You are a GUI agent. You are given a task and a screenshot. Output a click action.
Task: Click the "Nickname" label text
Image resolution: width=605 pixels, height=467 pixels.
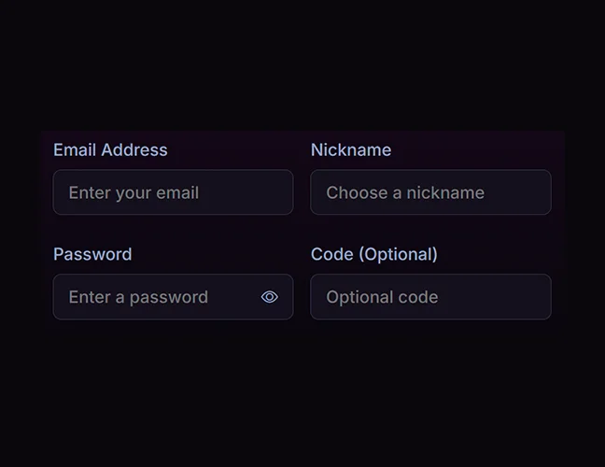(351, 149)
